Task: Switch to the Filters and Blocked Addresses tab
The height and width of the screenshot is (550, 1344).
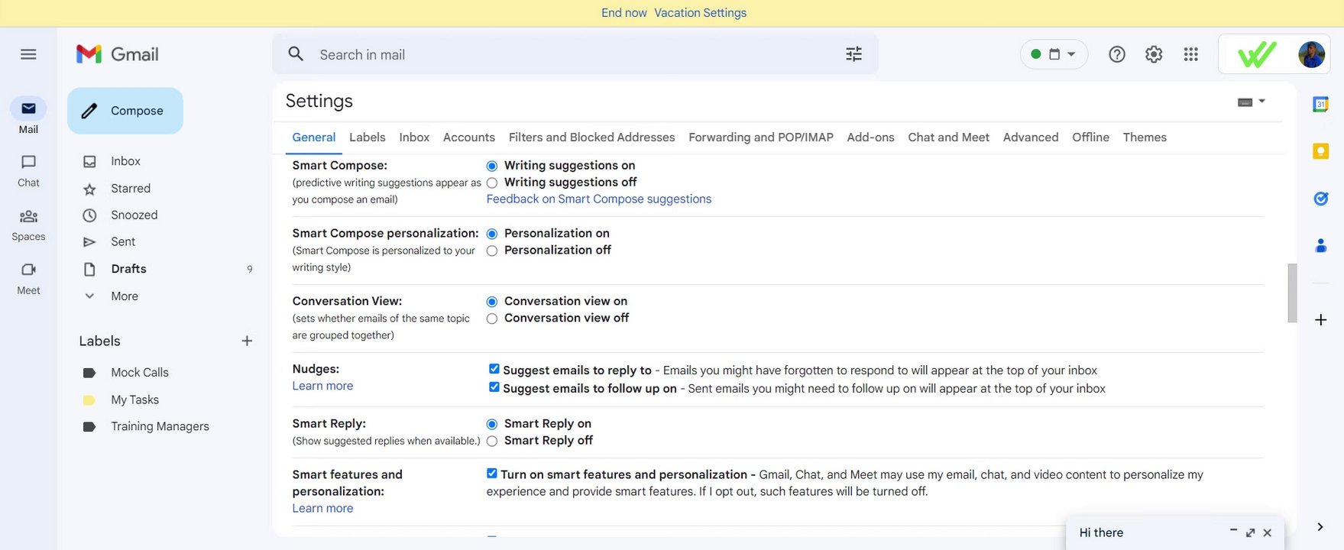Action: tap(591, 137)
